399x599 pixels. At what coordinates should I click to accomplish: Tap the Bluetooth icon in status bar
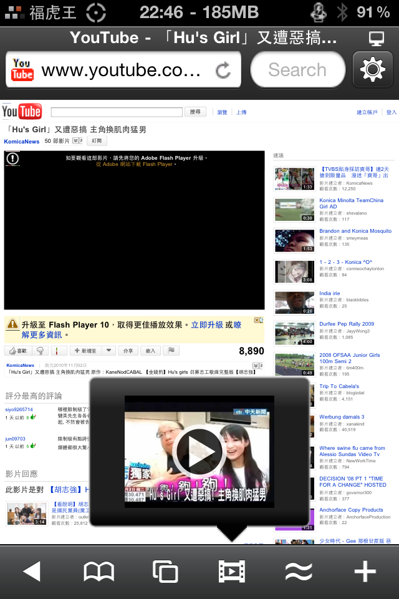[x=342, y=12]
